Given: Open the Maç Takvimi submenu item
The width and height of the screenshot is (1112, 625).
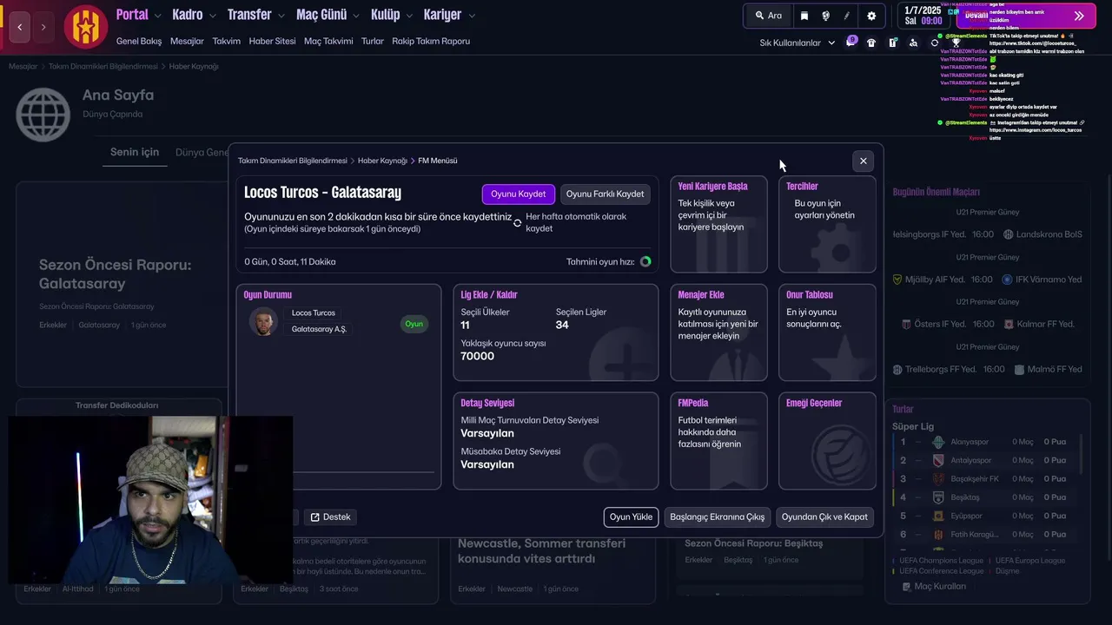Looking at the screenshot, I should 328,41.
